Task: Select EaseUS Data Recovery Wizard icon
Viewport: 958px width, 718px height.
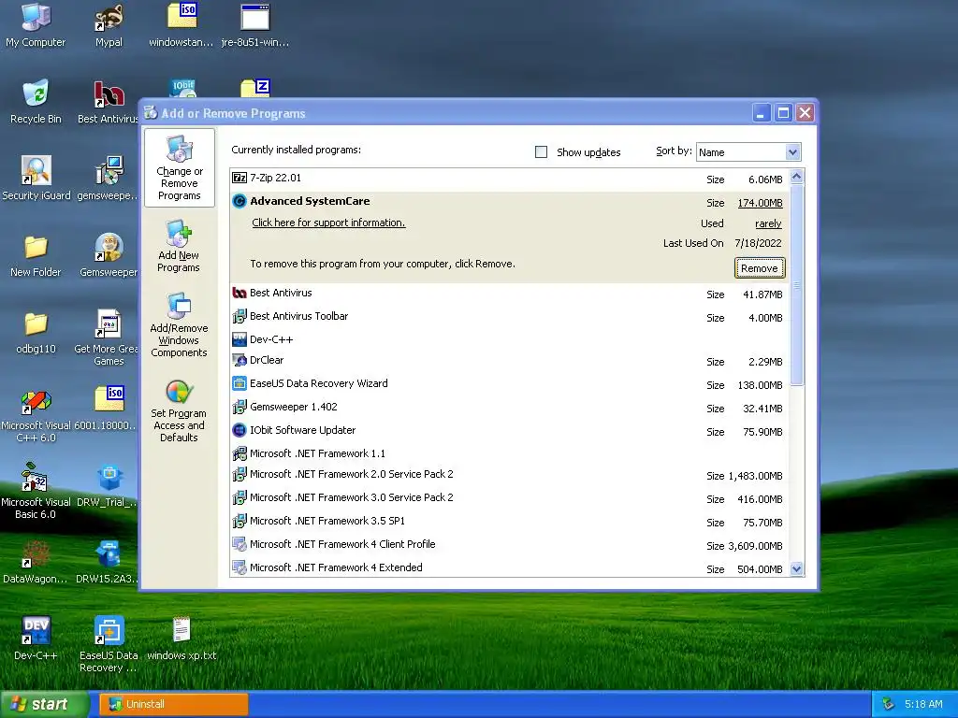Action: pos(239,383)
